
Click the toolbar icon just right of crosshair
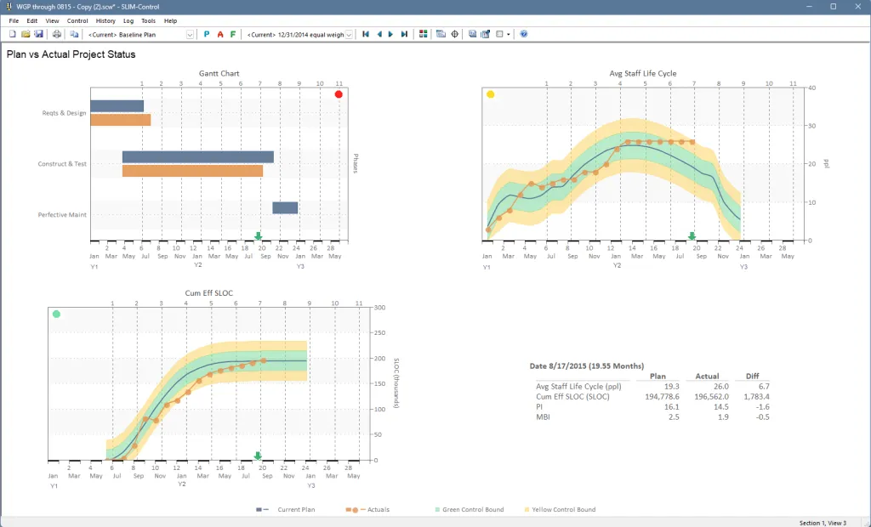(x=472, y=34)
